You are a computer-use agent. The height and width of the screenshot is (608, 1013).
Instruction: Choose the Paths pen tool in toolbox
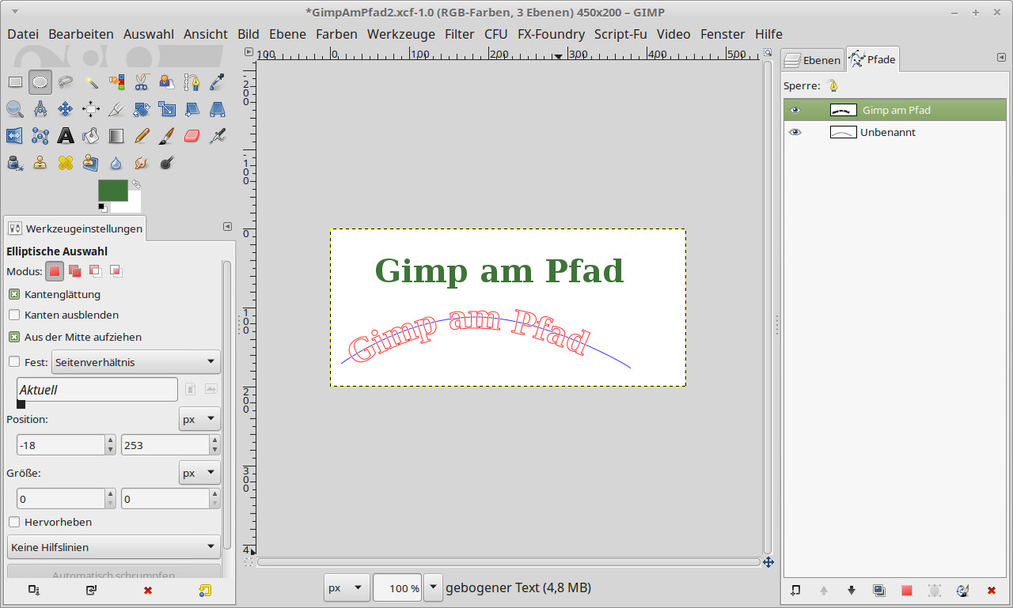[192, 81]
